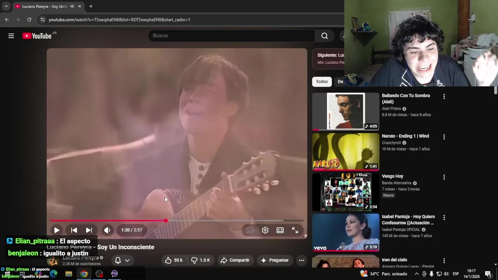The image size is (498, 280).
Task: Toggle subtitles in the player
Action: pos(250,230)
